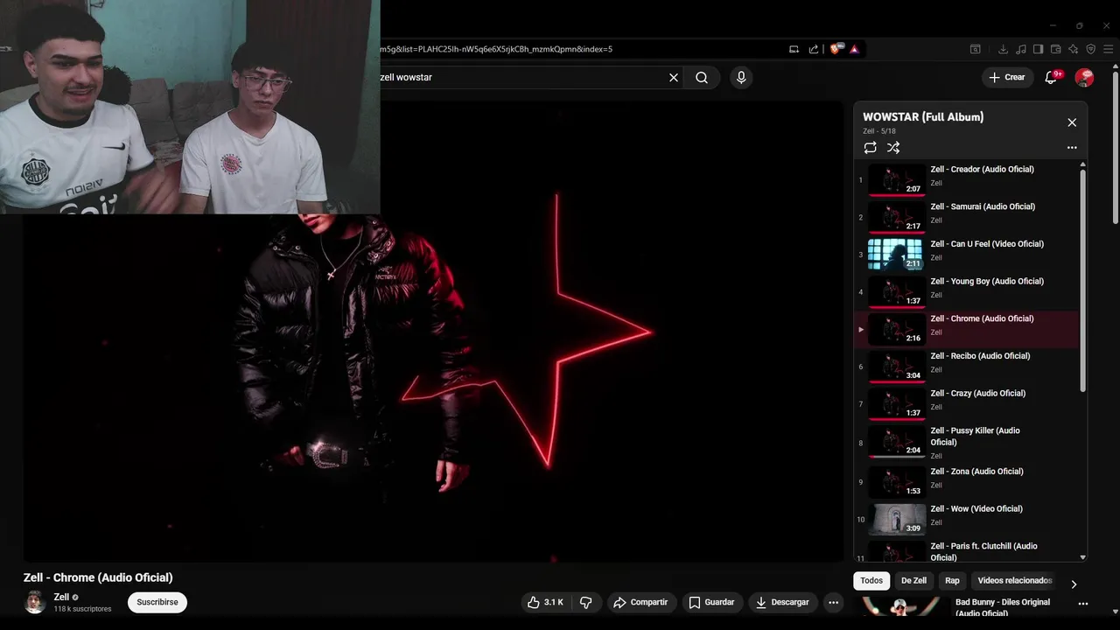This screenshot has width=1120, height=630.
Task: Open Brave VPN shield icon
Action: tap(1090, 49)
